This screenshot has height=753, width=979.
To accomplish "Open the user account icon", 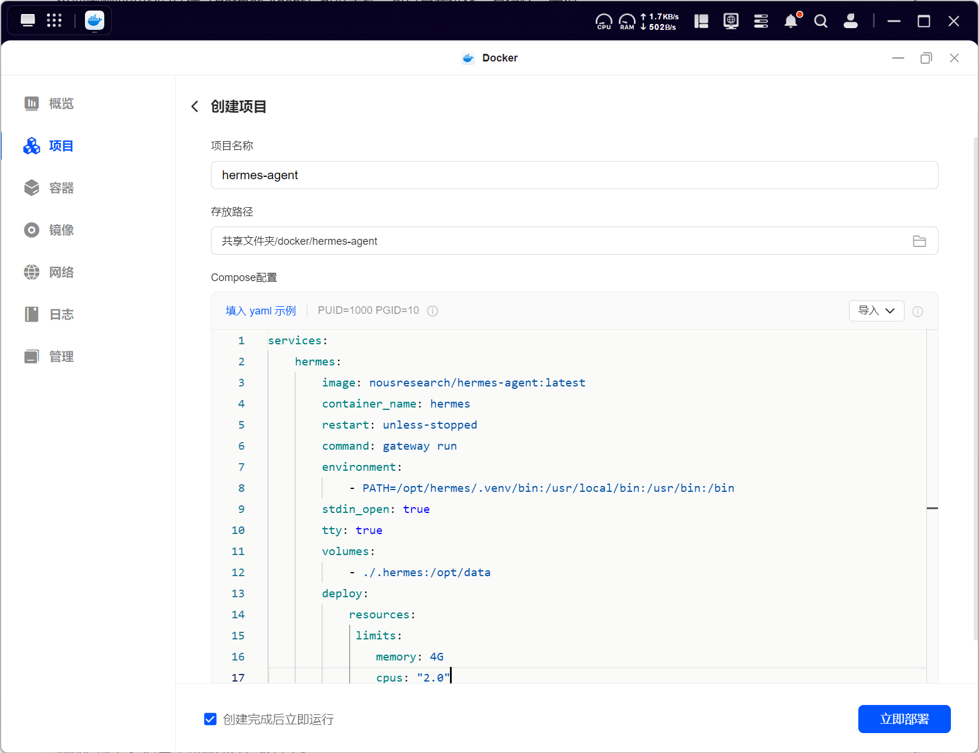I will [x=850, y=22].
